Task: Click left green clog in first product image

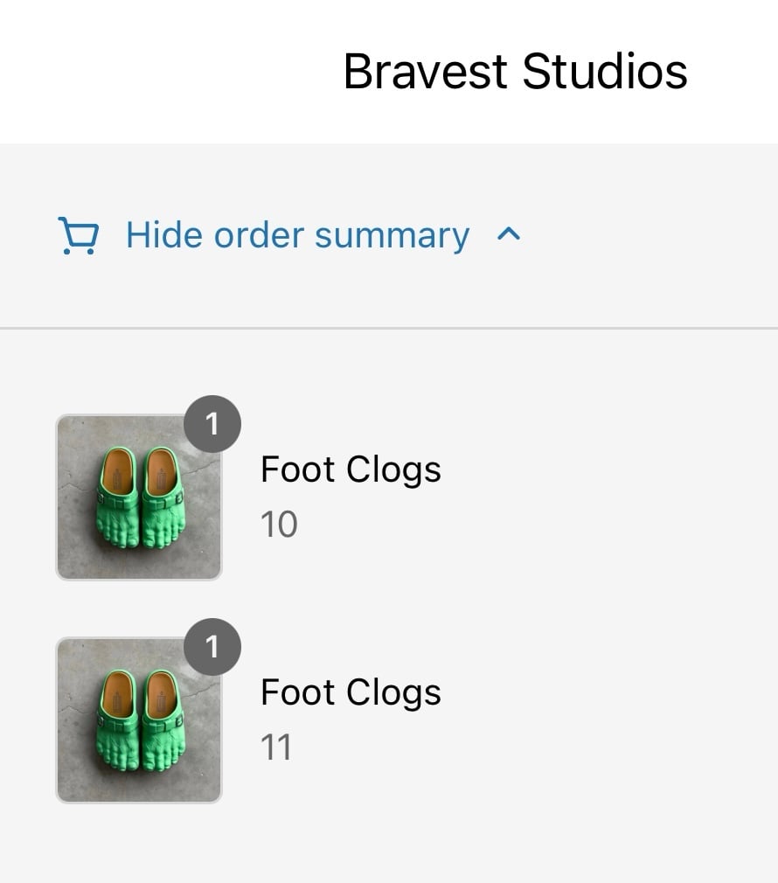Action: (118, 497)
